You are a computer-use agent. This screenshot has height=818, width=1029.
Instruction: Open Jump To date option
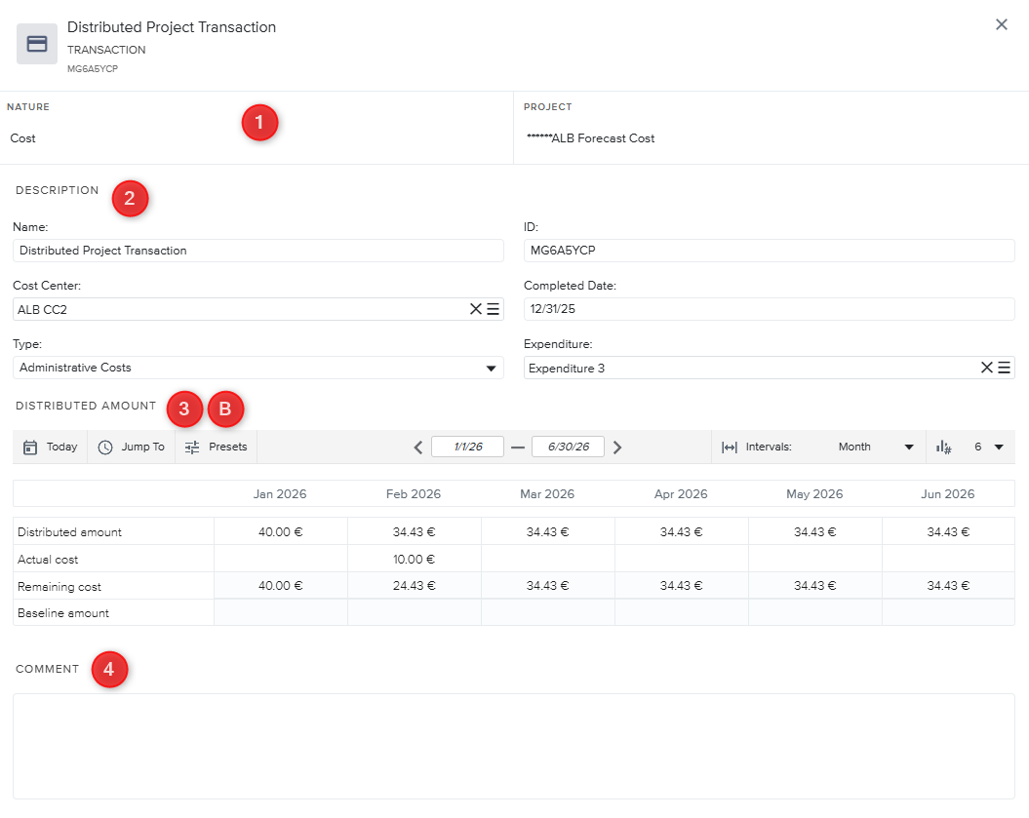click(132, 447)
